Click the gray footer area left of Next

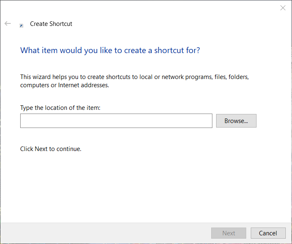pyautogui.click(x=103, y=233)
